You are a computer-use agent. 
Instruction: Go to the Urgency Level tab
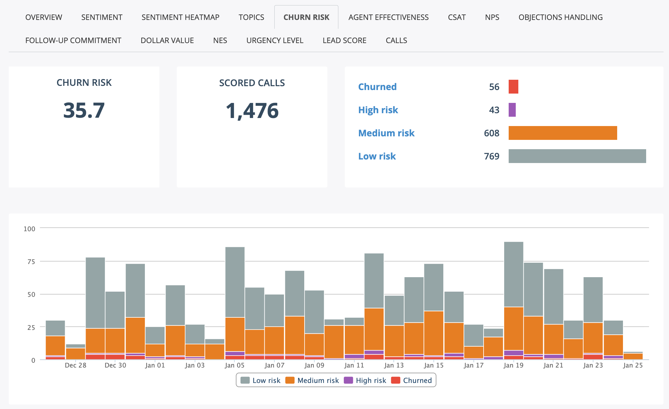pyautogui.click(x=275, y=41)
